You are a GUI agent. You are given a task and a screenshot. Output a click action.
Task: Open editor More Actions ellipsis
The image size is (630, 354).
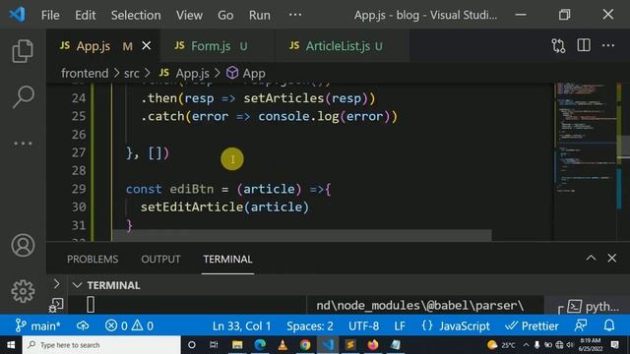click(x=608, y=45)
